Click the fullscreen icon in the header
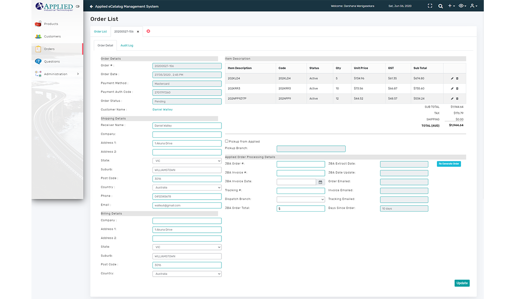Image resolution: width=517 pixels, height=299 pixels. tap(430, 6)
